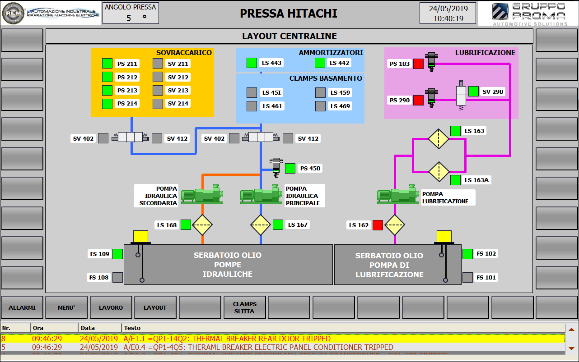This screenshot has height=362, width=579.
Task: Open the MENU' page
Action: (x=66, y=307)
